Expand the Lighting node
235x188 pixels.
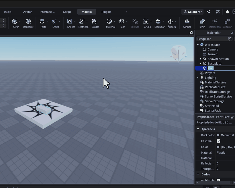198,78
